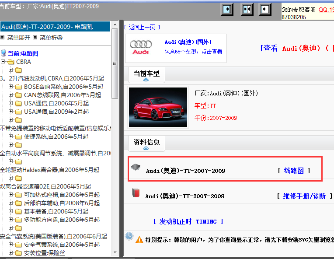The image size is (334, 259).
Task: Click the Audi(奥迪)-TT-2007-2009- 电路图 header
Action: click(55, 27)
